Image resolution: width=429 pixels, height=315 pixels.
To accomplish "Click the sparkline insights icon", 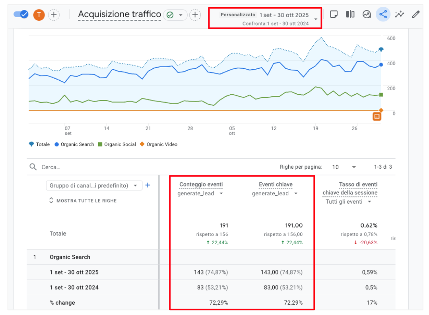I will (x=399, y=15).
